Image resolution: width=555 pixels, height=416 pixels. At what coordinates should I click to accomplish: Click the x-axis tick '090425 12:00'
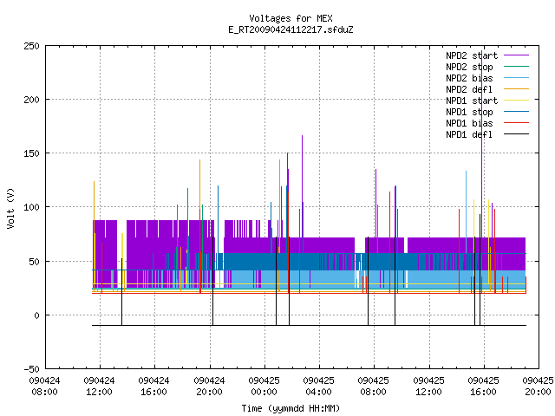(x=428, y=387)
